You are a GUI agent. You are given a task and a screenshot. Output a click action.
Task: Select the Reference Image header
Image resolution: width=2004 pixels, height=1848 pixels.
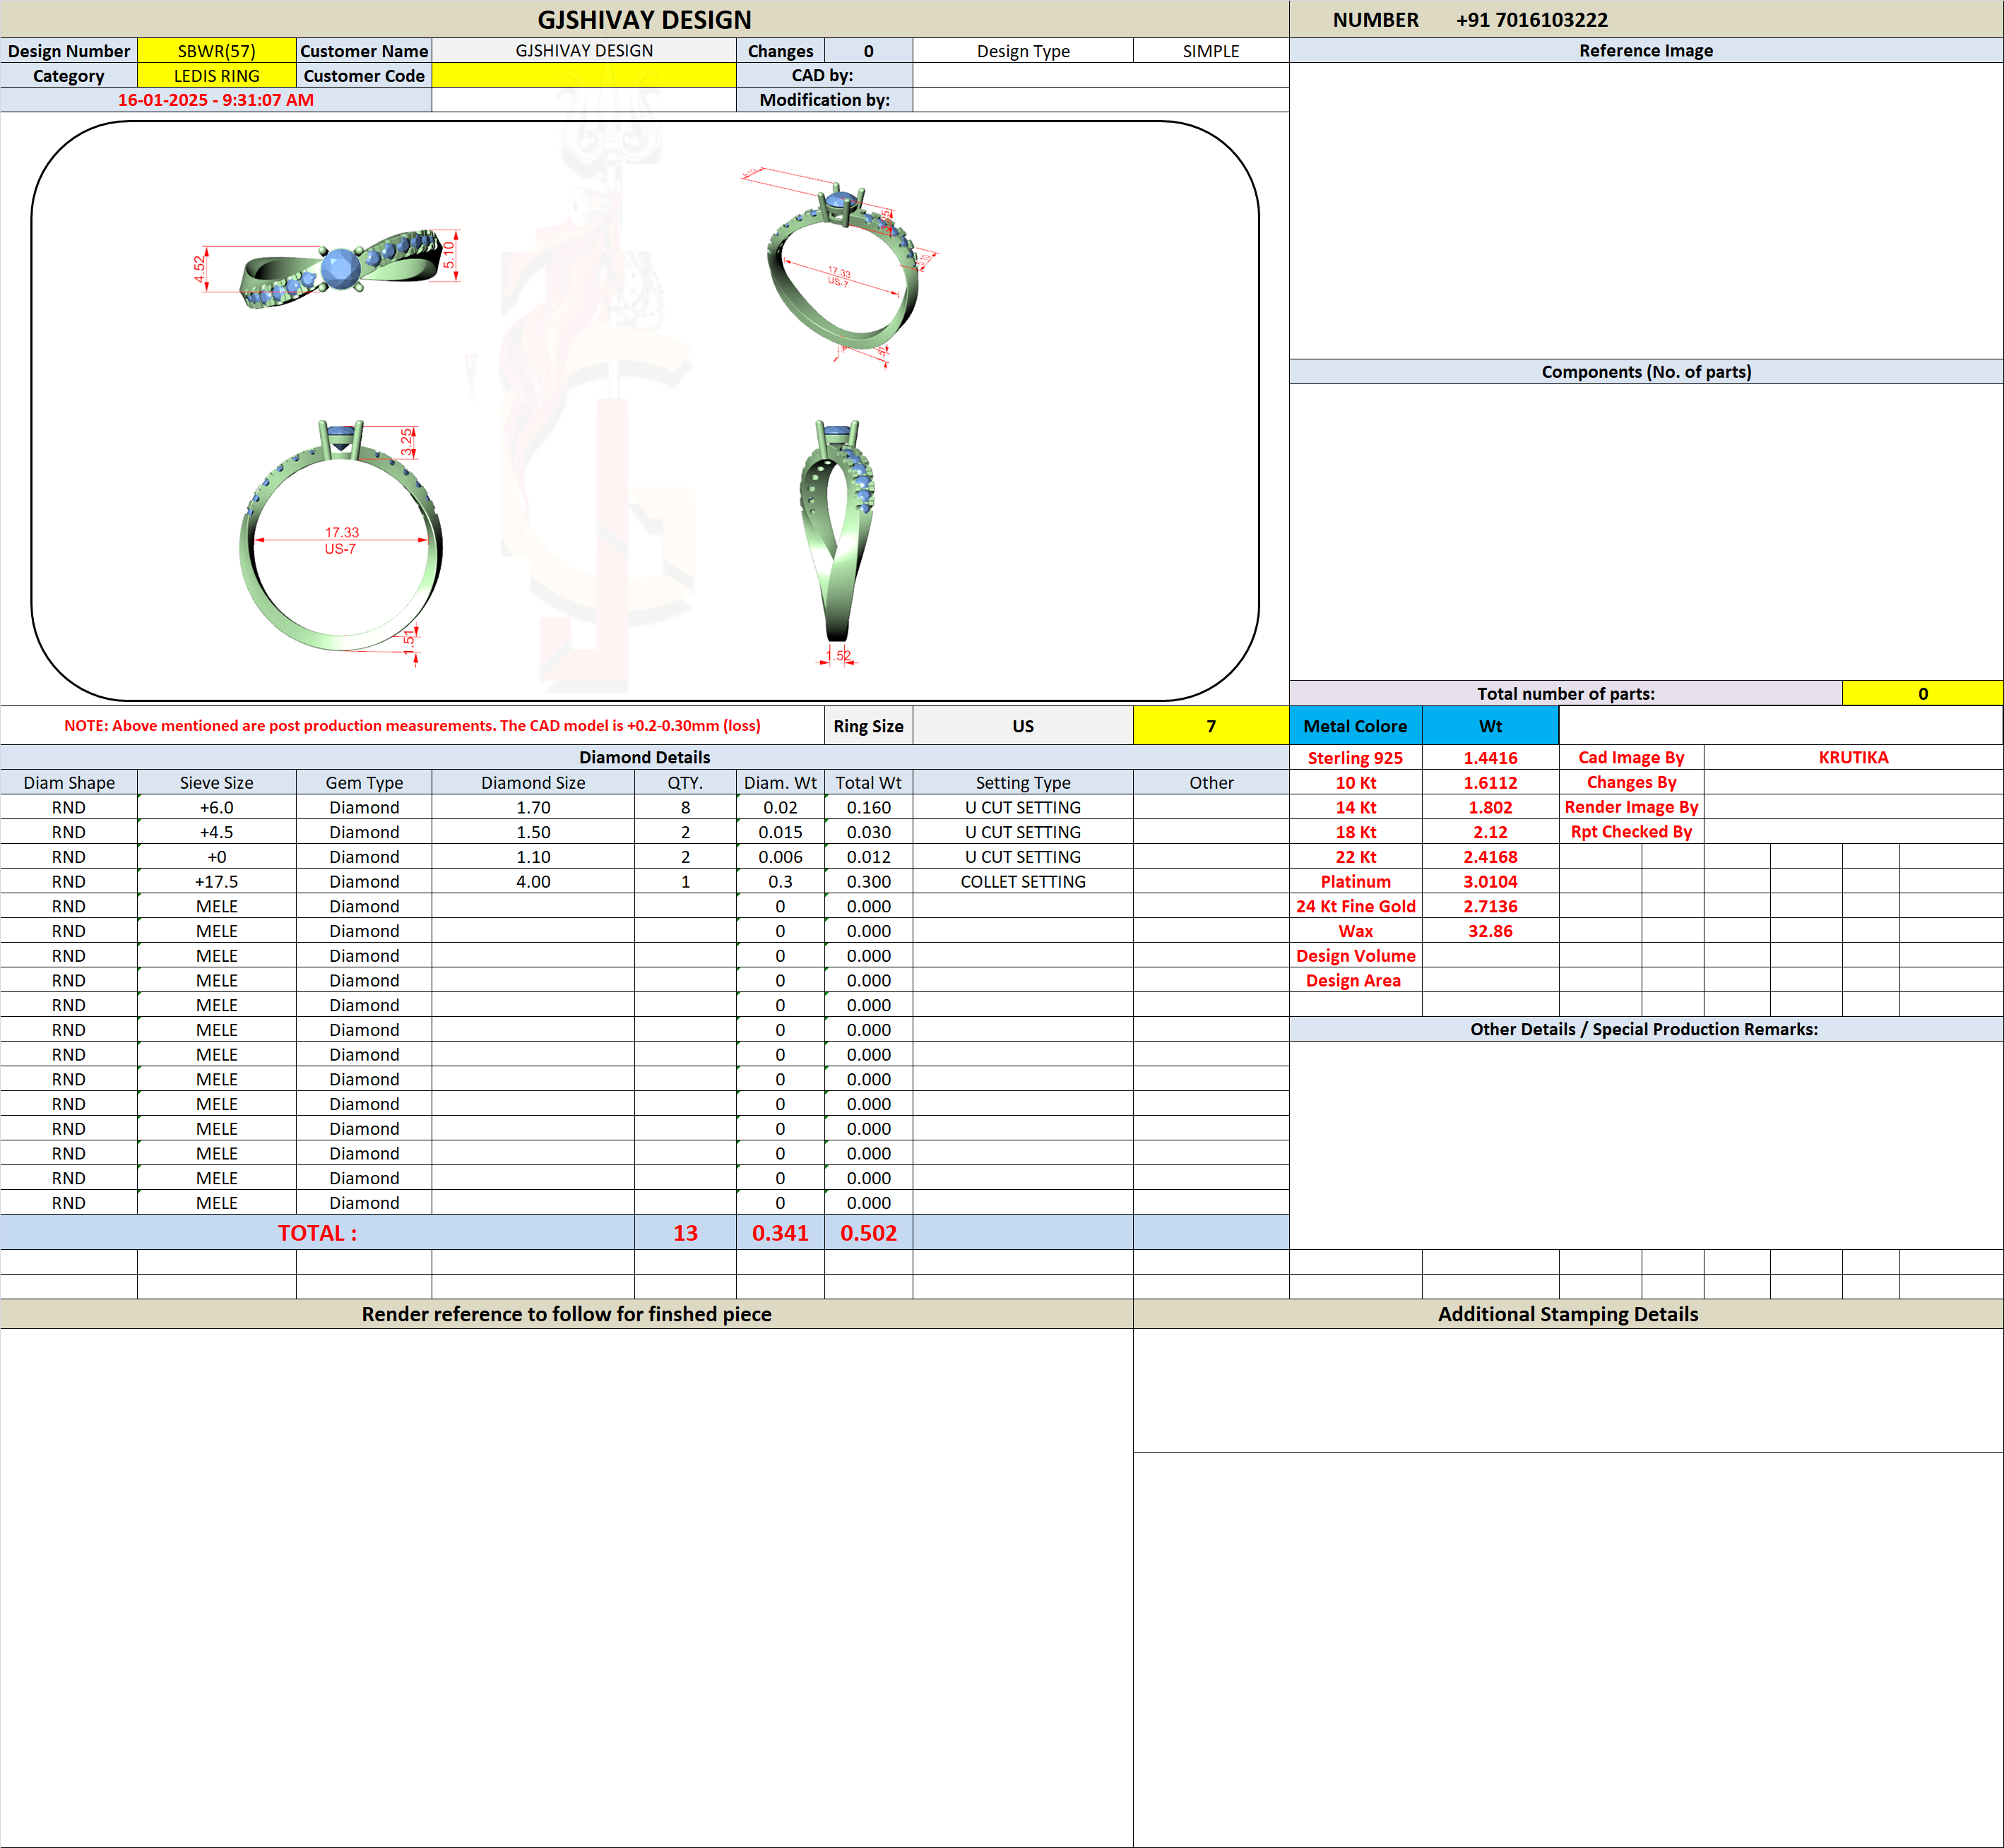(x=1646, y=51)
